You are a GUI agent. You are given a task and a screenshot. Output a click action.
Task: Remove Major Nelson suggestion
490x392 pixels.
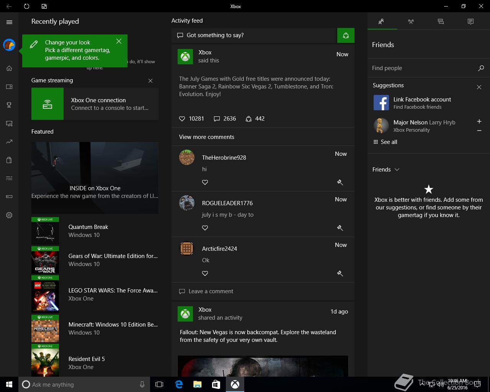click(x=479, y=131)
